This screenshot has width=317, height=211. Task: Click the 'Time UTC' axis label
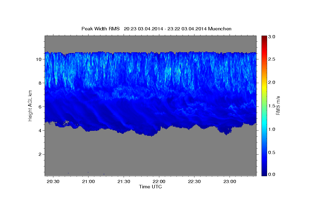(x=150, y=187)
